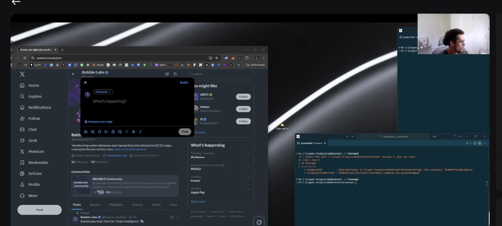Screen dimensions: 502x226
Task: Open Grok in X sidebar
Action: point(28,141)
